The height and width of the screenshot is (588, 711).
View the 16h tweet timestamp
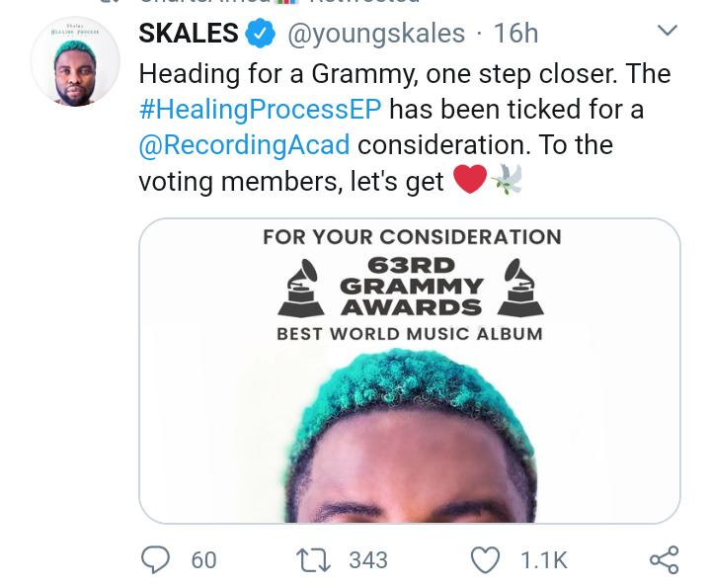[516, 34]
